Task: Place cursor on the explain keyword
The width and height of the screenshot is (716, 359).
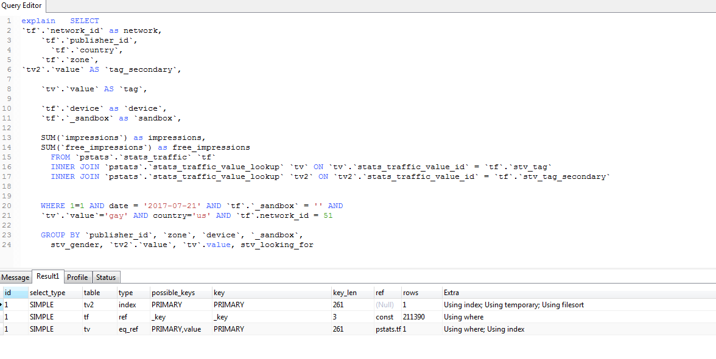Action: 38,21
